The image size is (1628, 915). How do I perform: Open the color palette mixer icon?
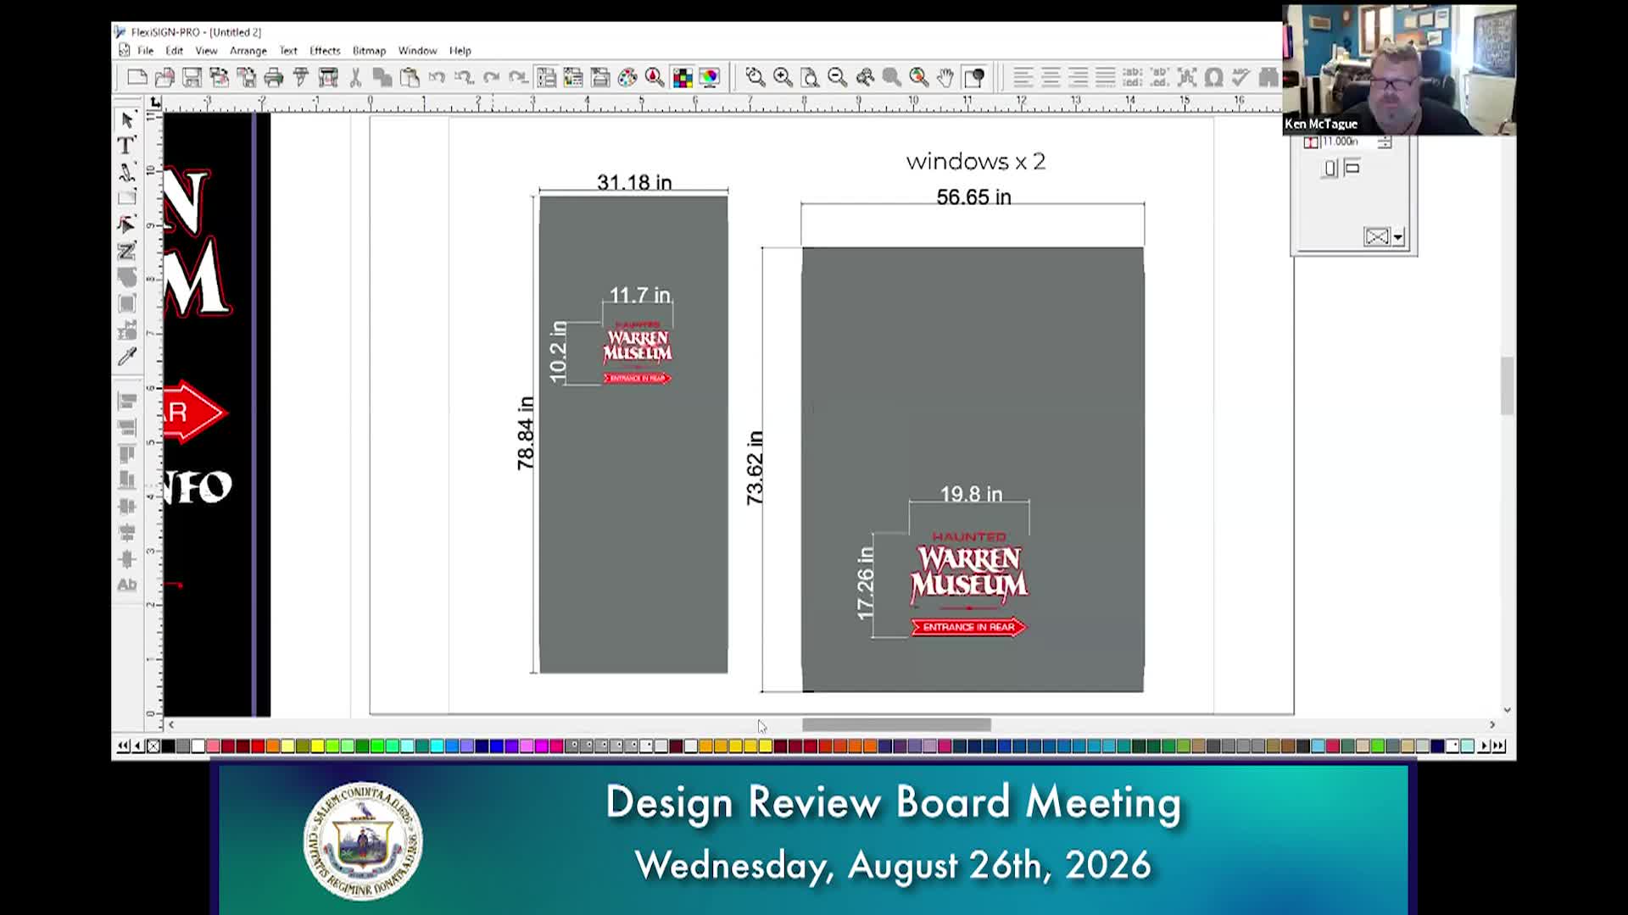[x=627, y=78]
